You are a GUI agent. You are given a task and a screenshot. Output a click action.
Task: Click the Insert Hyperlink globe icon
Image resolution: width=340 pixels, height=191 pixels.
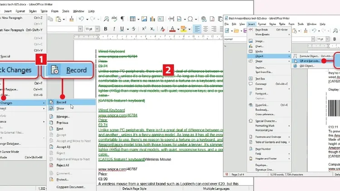[x=204, y=19]
